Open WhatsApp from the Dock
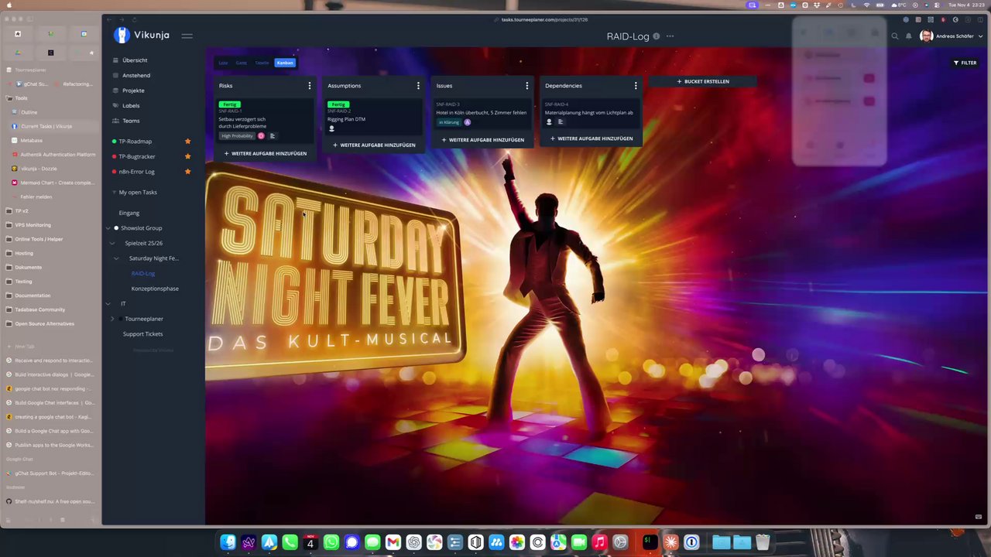 331,542
